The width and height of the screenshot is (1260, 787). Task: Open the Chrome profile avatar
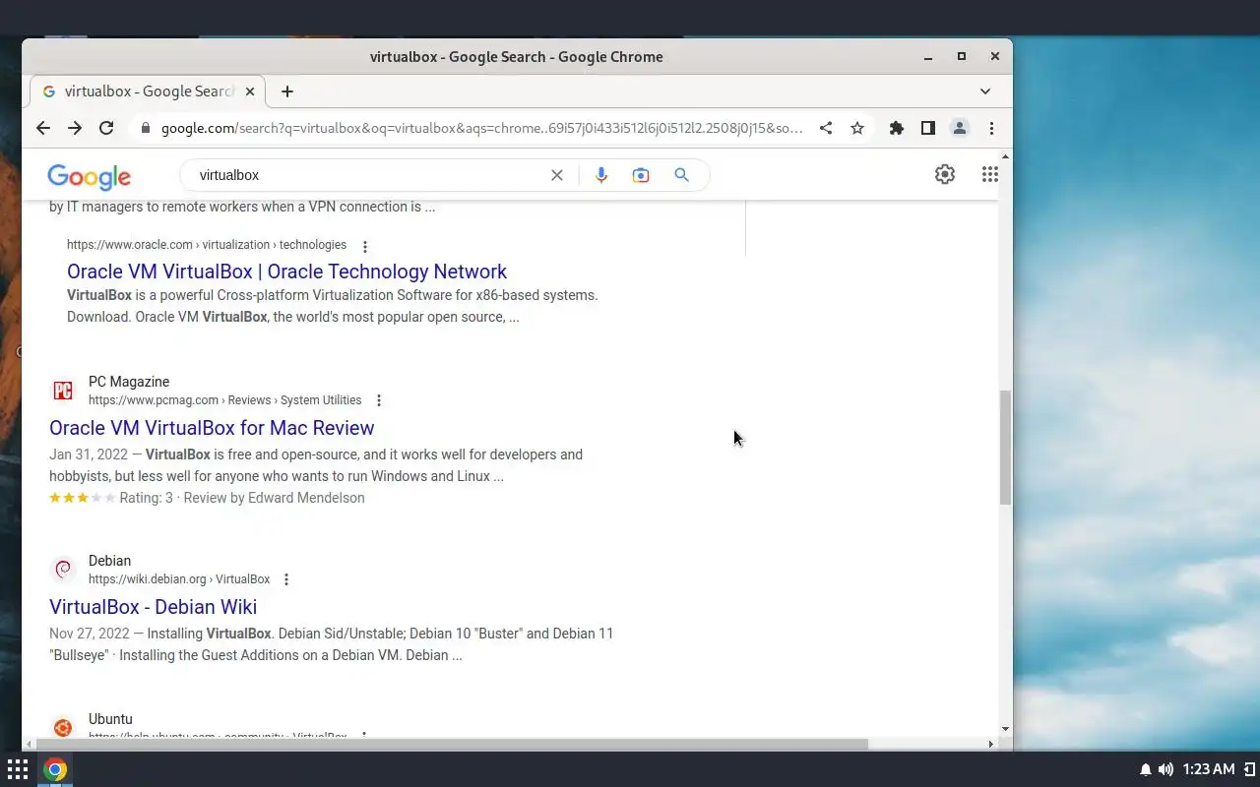click(x=960, y=128)
